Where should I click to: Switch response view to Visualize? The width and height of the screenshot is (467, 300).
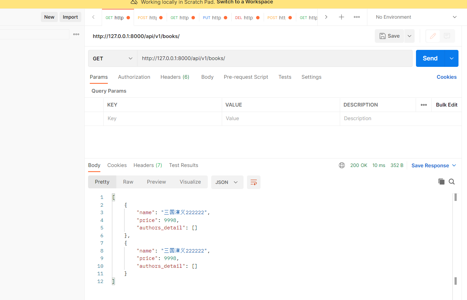[190, 182]
